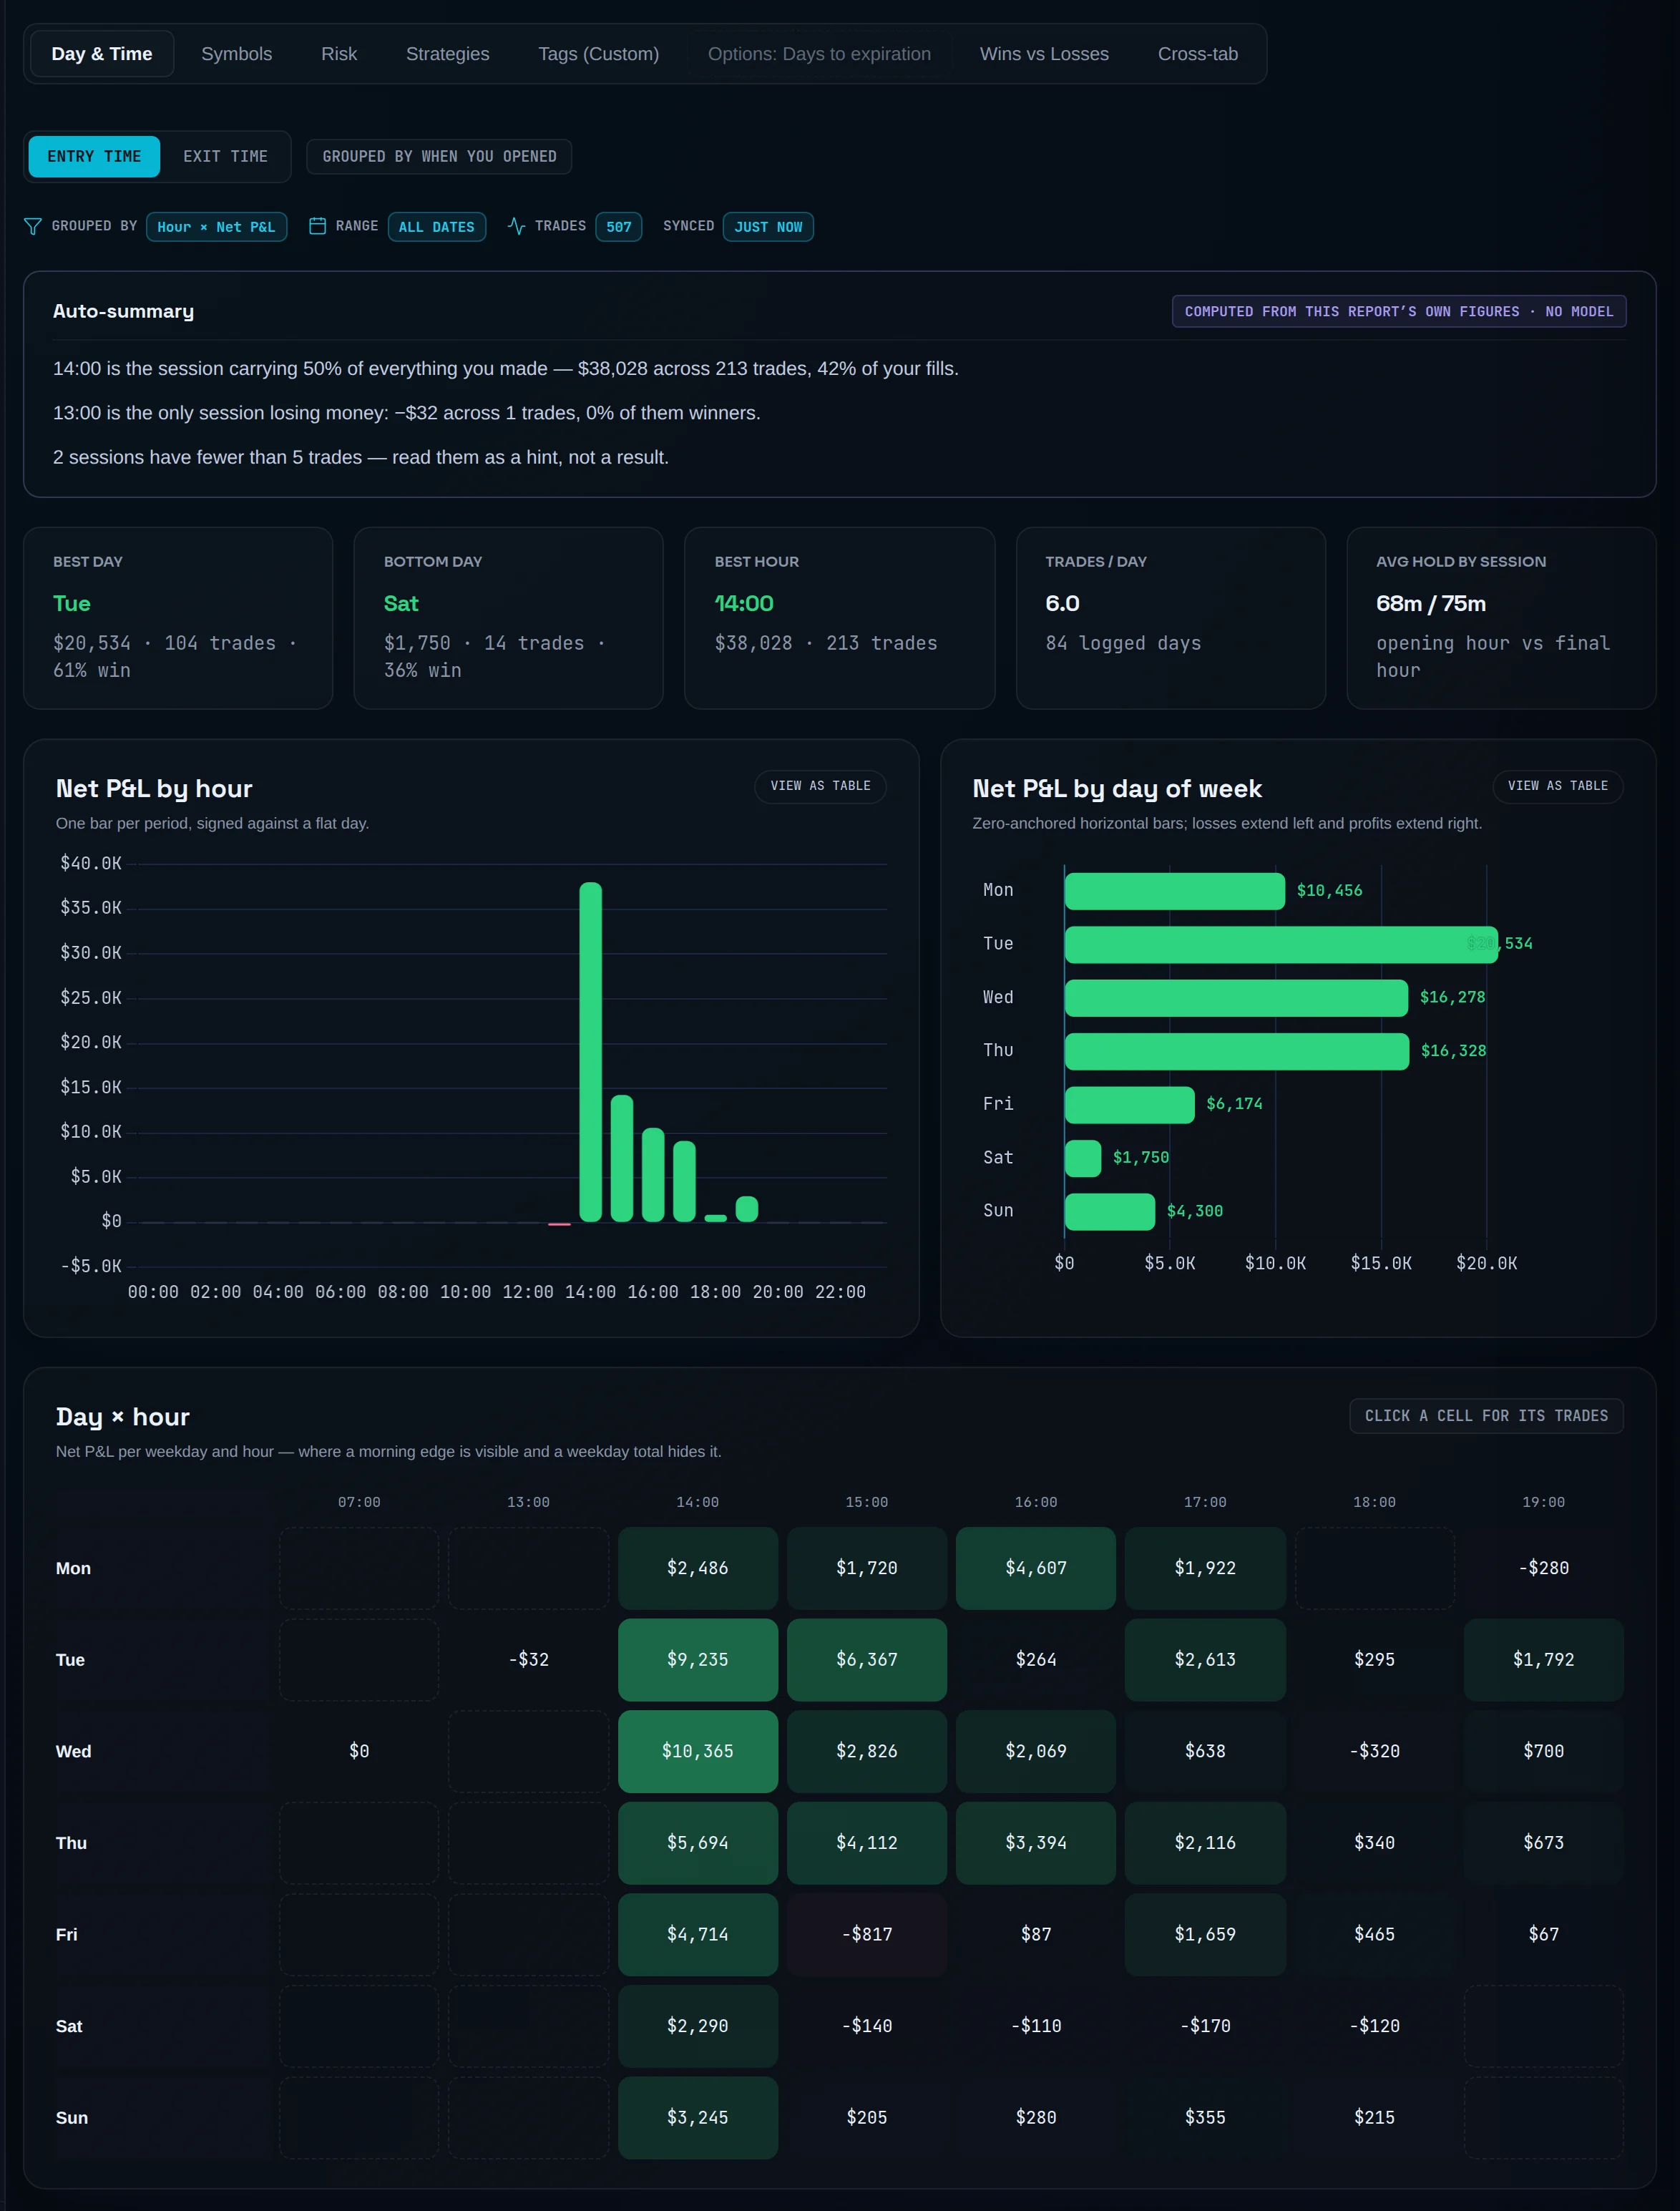Open the Best Day Tue card
1680x2211 pixels.
click(x=178, y=618)
